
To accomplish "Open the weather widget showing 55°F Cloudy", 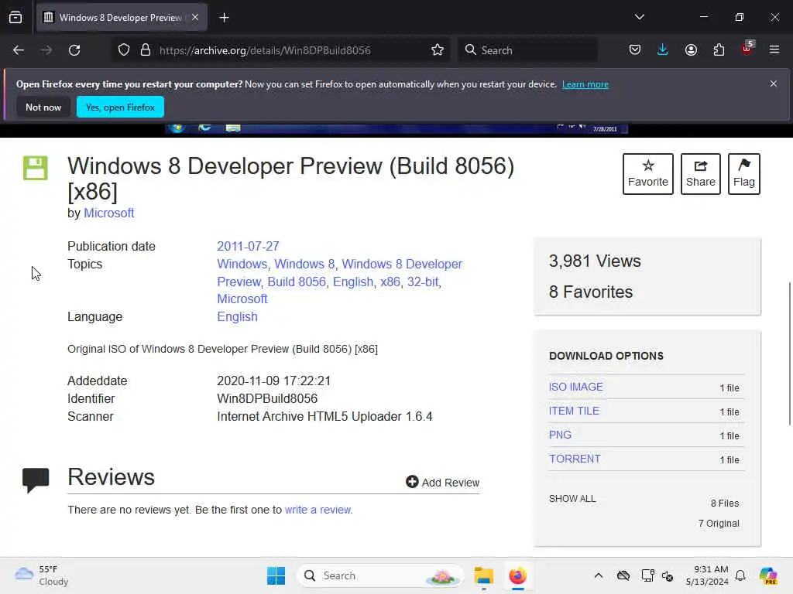I will click(42, 575).
